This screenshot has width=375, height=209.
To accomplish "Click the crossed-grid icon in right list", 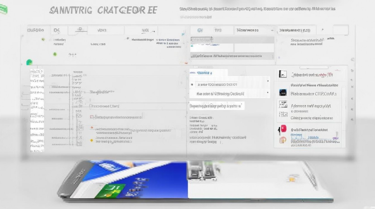I will (x=283, y=114).
